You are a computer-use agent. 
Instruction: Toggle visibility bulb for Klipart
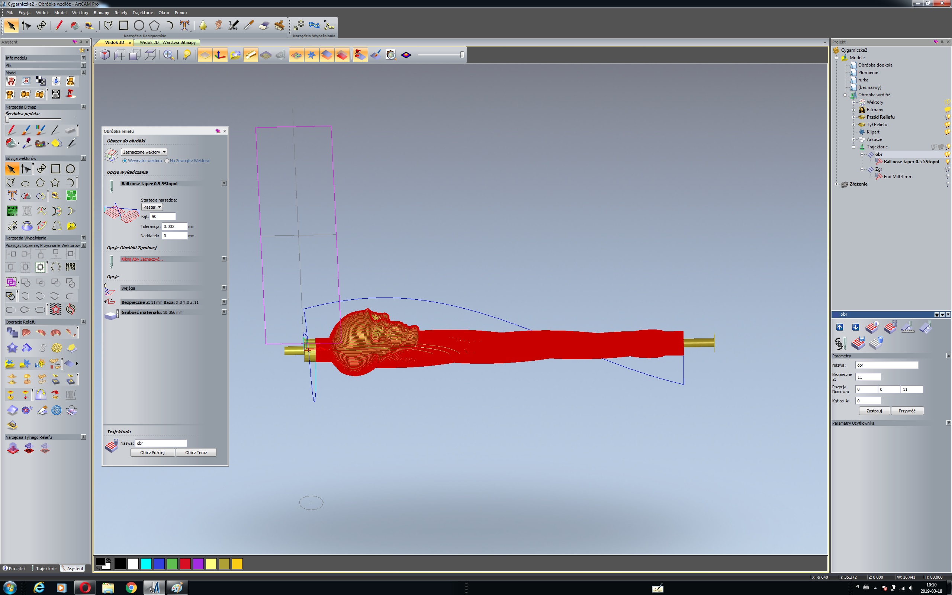click(947, 132)
